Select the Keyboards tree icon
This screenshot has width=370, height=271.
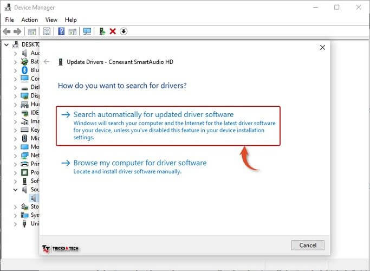[24, 130]
